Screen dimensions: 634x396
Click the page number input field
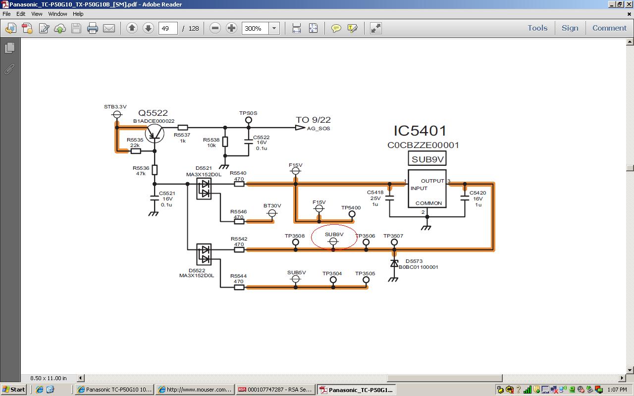168,28
